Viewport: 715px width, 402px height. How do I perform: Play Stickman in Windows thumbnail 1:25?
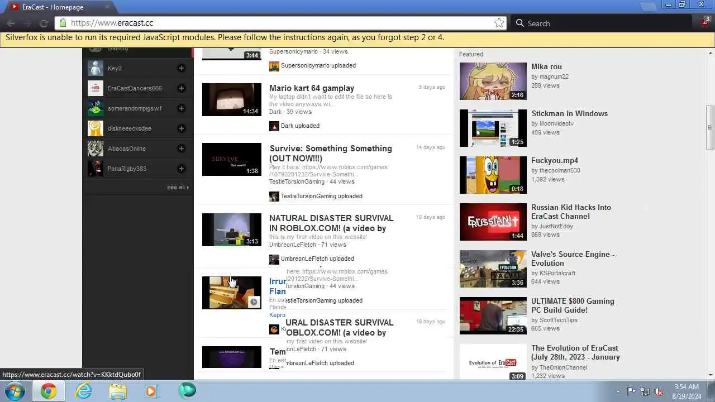click(493, 128)
